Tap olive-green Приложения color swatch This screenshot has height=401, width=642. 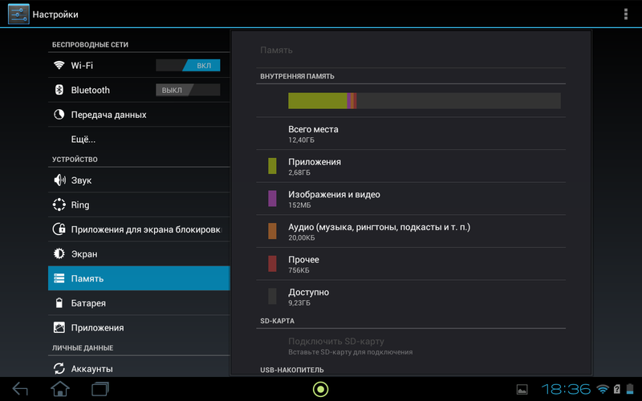click(272, 166)
